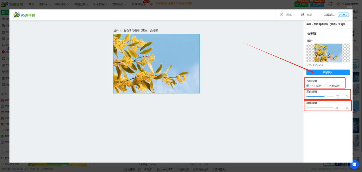Open the 首页 menu item

pyautogui.click(x=31, y=4)
